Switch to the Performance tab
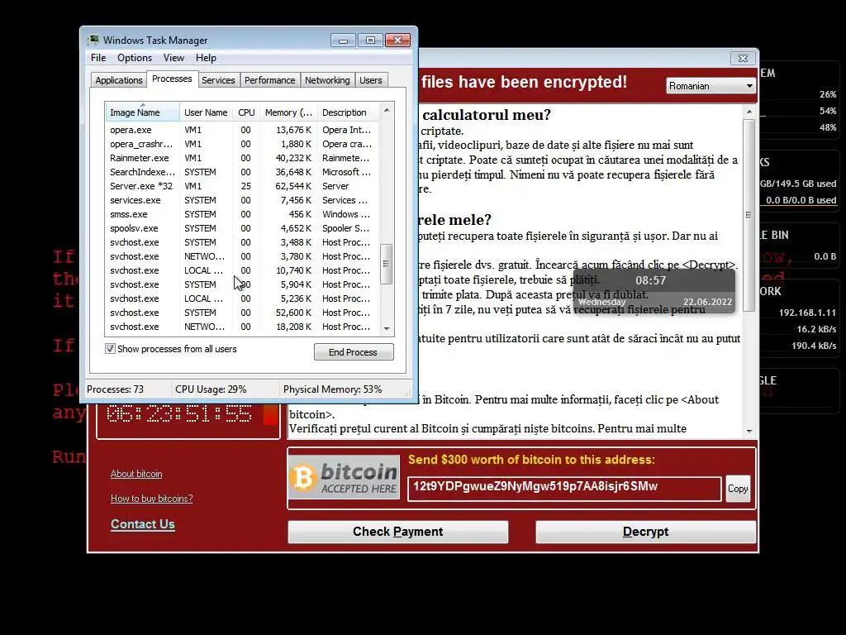Image resolution: width=846 pixels, height=635 pixels. 270,80
